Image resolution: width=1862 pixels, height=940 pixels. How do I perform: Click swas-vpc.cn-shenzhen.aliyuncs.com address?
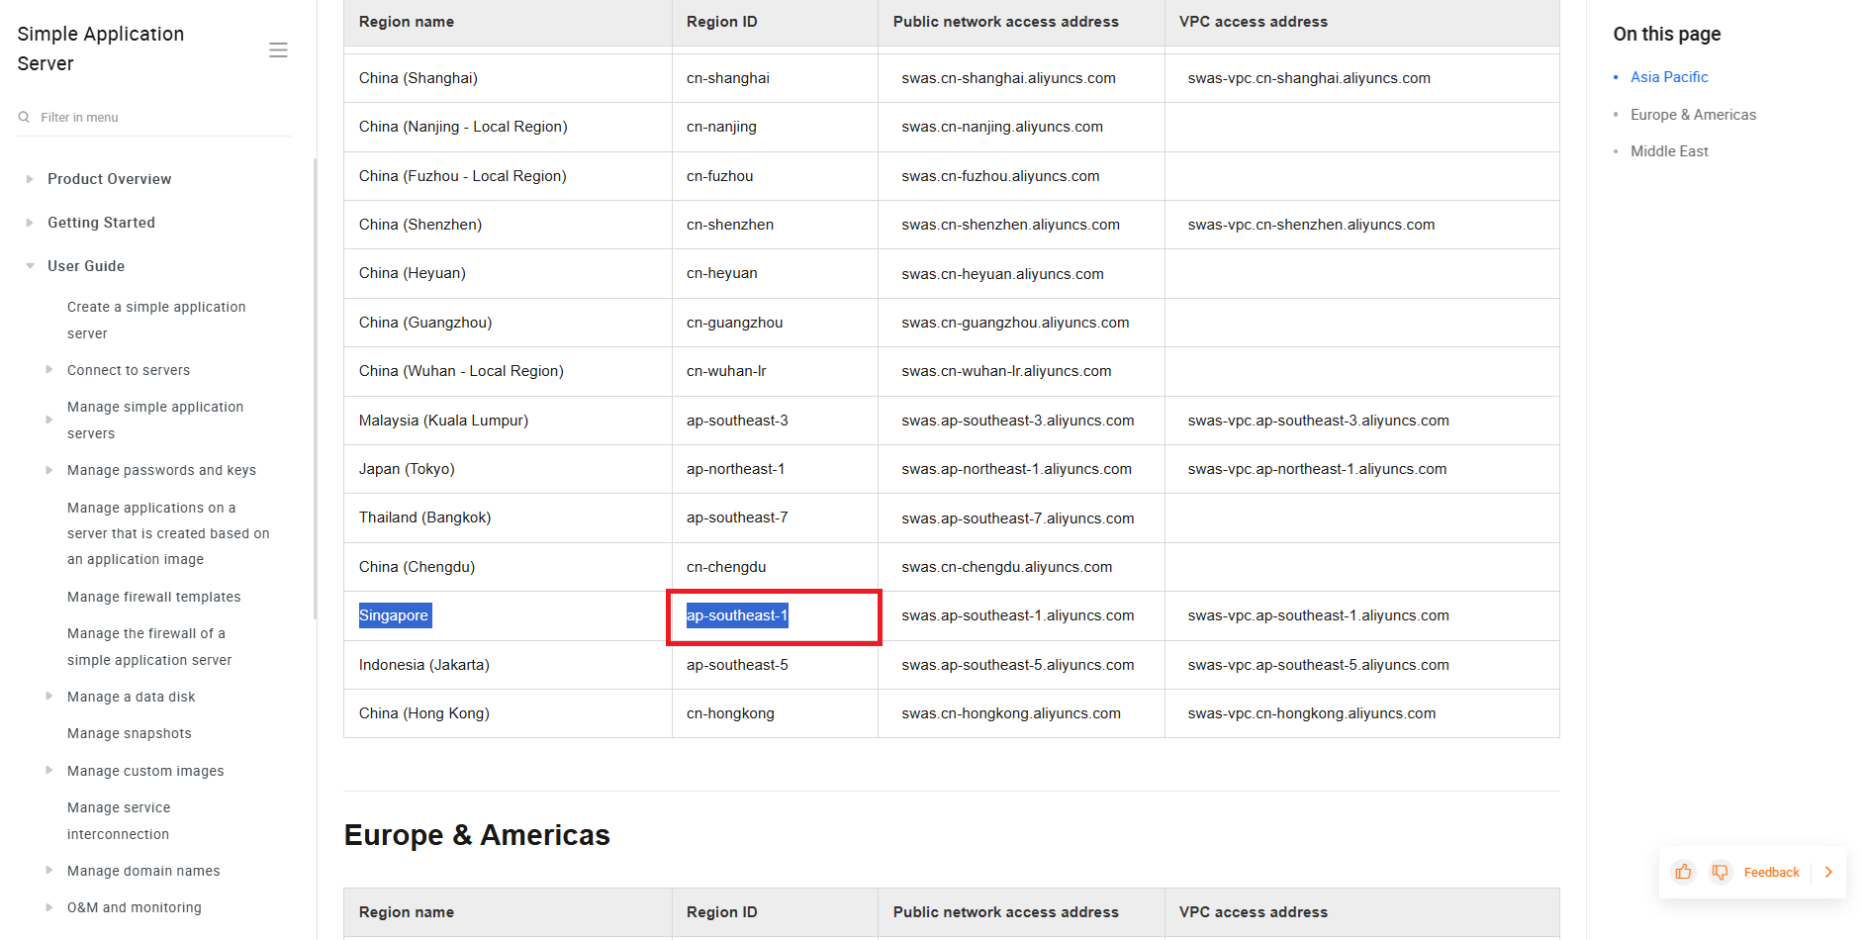(1311, 225)
